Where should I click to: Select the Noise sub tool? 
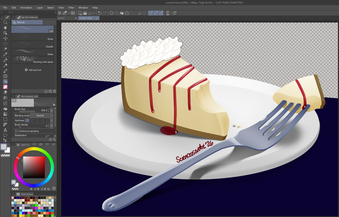[32, 52]
